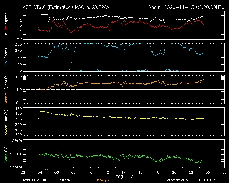This screenshot has height=183, width=229.
Task: Click the "180" tick on the Phi axis
Action: (19, 57)
